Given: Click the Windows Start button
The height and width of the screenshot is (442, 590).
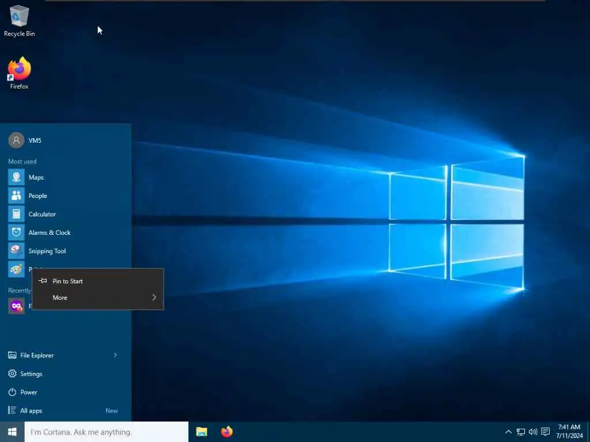Looking at the screenshot, I should coord(12,432).
